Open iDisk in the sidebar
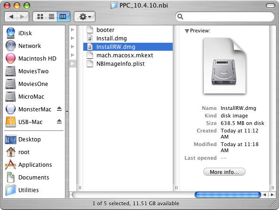This screenshot has width=279, height=210. (x=34, y=33)
